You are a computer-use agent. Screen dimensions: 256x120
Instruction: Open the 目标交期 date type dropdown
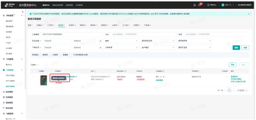37,41
